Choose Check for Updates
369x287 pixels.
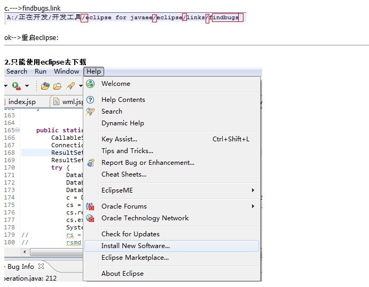point(130,234)
